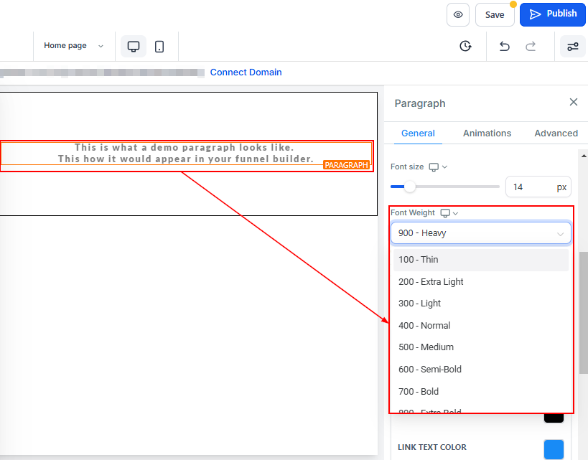Pick 700 - Bold font weight
The width and height of the screenshot is (588, 460).
[419, 391]
